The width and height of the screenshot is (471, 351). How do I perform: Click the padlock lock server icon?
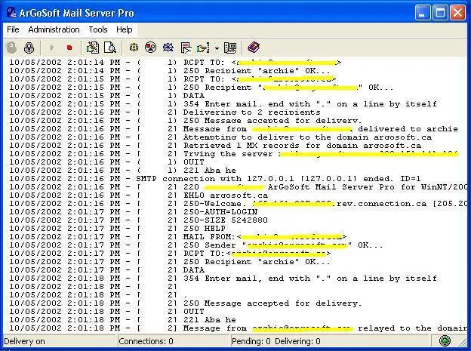(29, 48)
